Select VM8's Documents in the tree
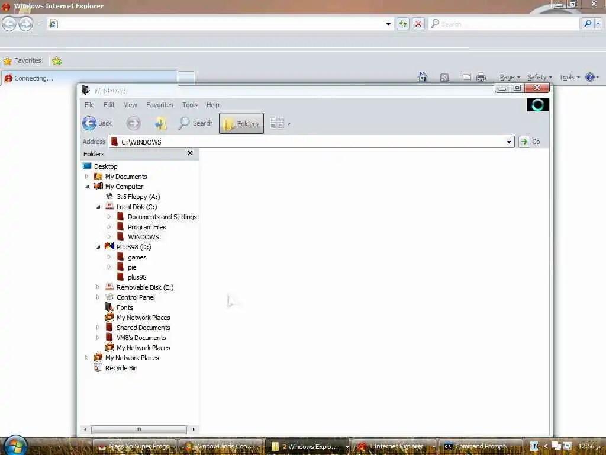This screenshot has height=455, width=606. click(141, 338)
